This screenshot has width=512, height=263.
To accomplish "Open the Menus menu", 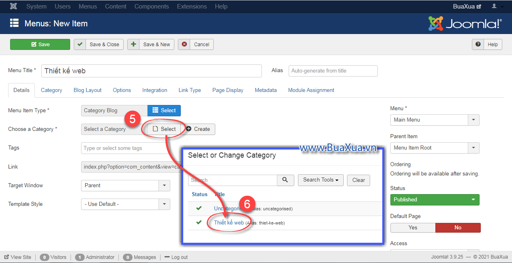I will click(88, 6).
